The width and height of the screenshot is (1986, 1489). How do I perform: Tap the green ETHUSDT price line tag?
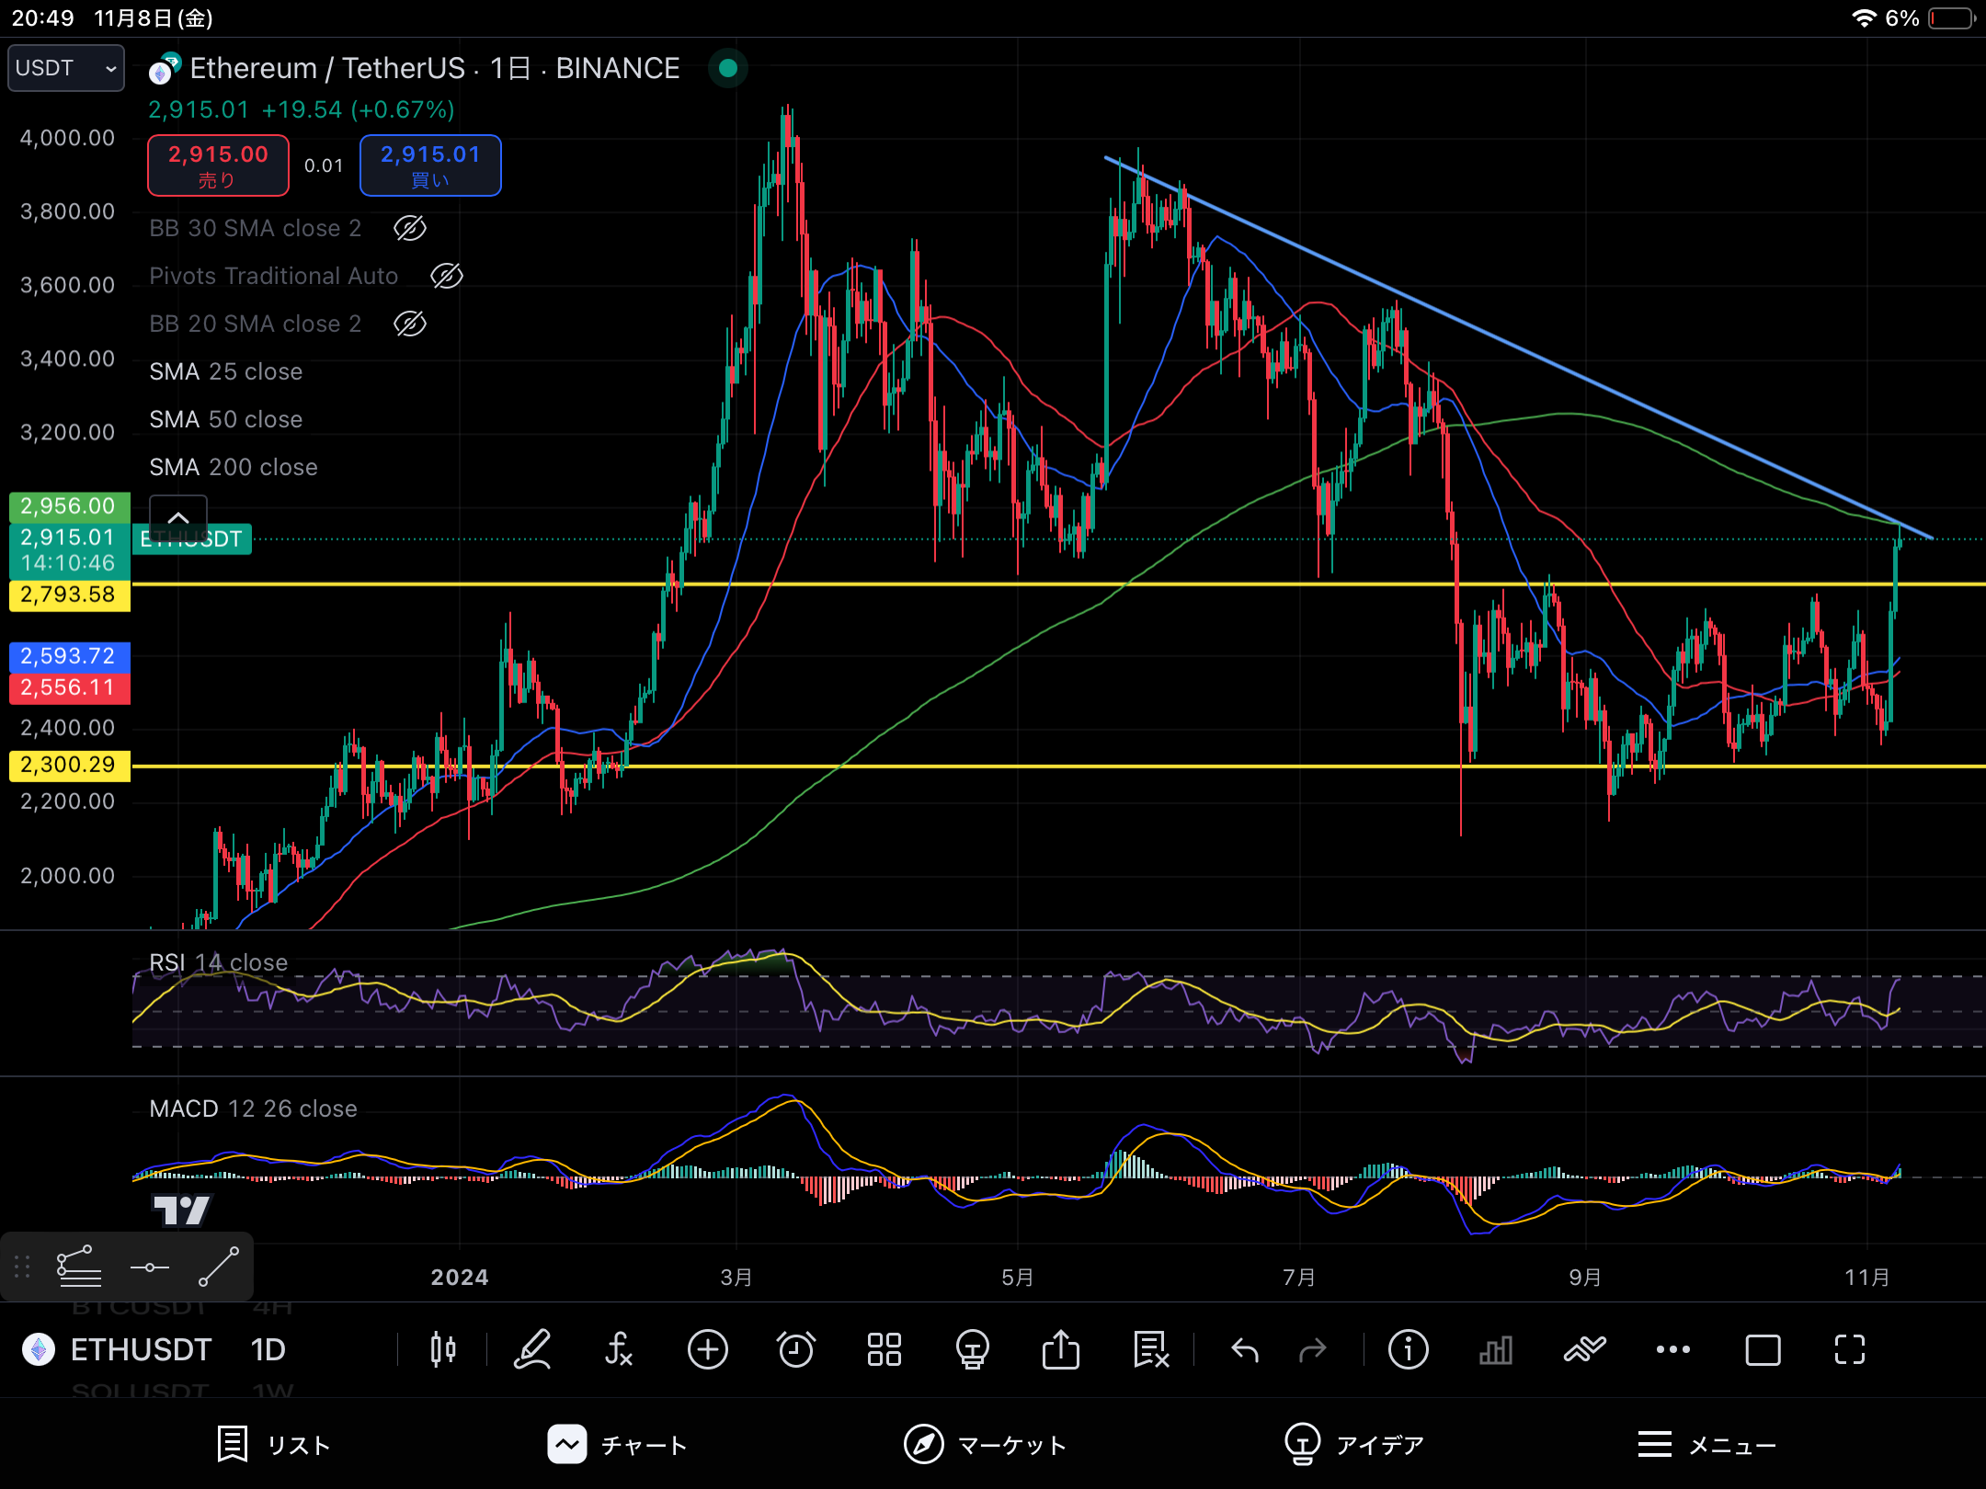pyautogui.click(x=192, y=540)
